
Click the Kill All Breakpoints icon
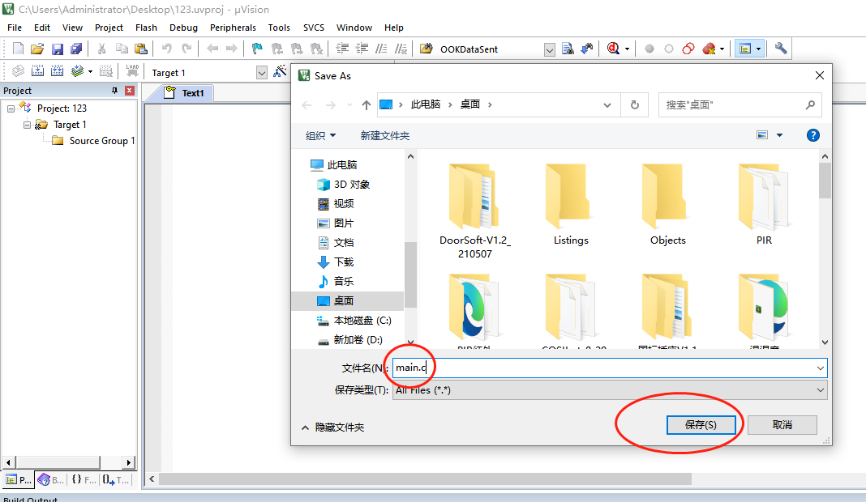click(709, 49)
